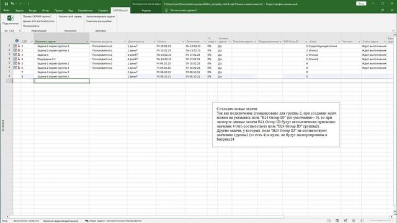The image size is (397, 223).
Task: Open the start date column filter dropdown
Action: pyautogui.click(x=183, y=42)
